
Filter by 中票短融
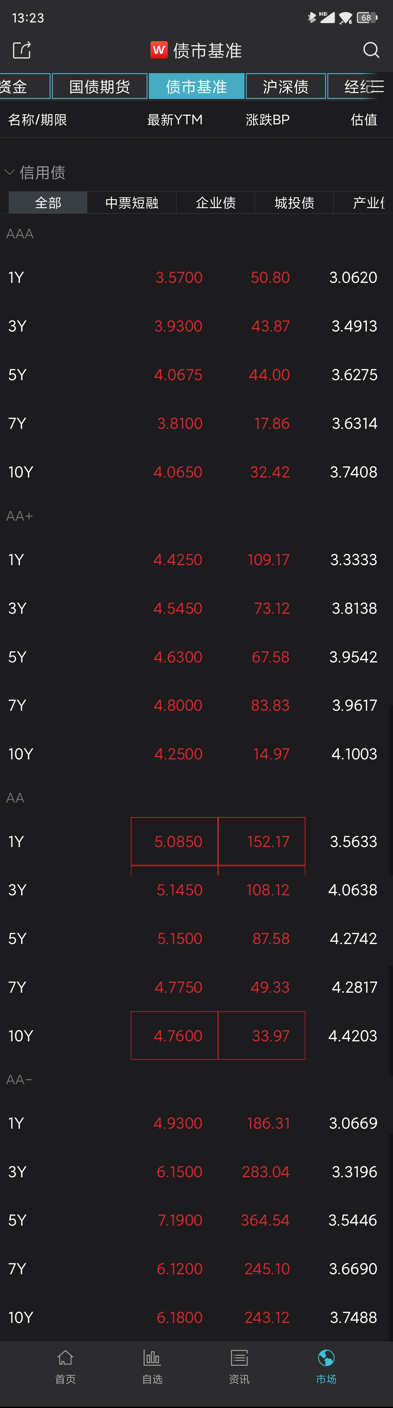point(132,203)
